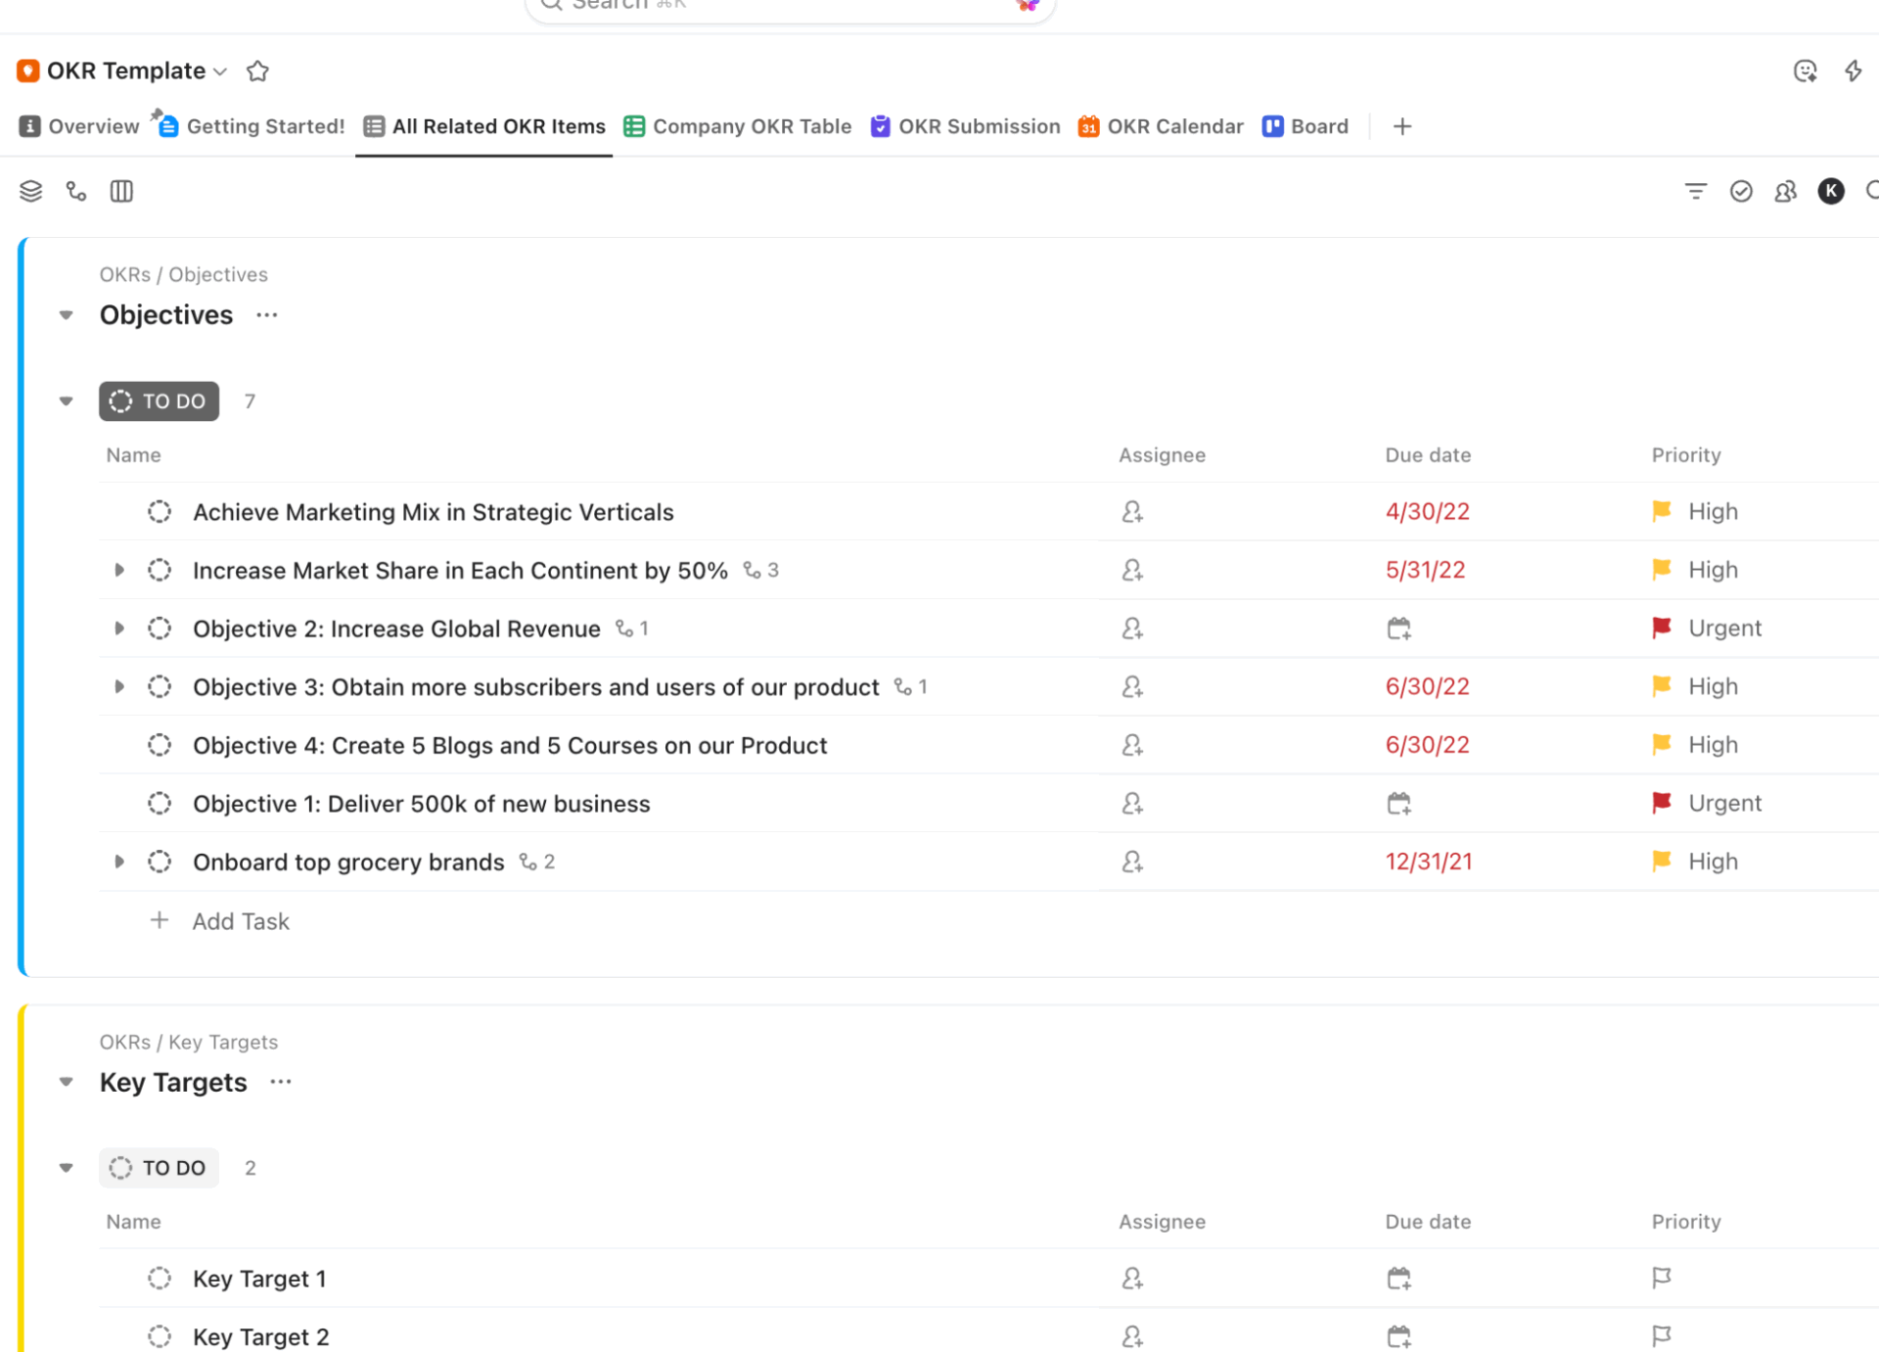Open the filter icon in the toolbar
1879x1352 pixels.
1695,191
